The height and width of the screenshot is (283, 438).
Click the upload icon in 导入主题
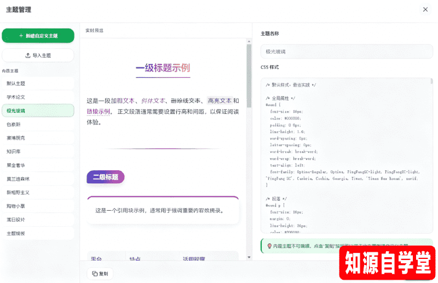(28, 55)
